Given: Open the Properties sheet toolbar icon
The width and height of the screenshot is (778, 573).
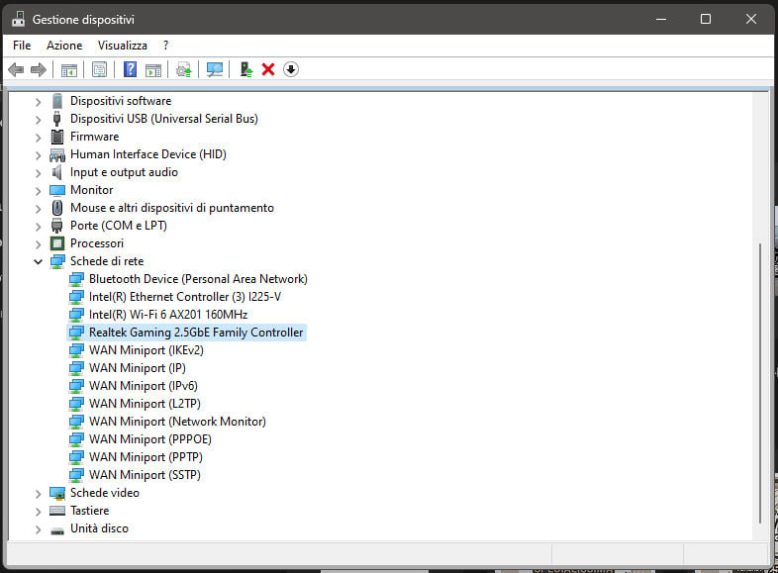Looking at the screenshot, I should 99,69.
